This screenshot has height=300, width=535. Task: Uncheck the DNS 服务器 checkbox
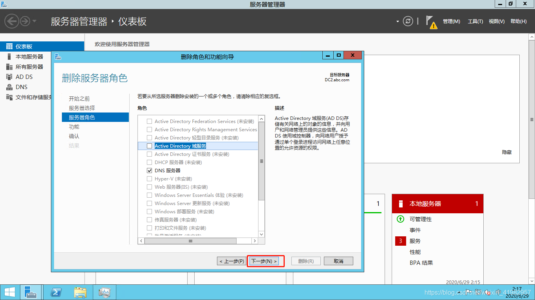(x=149, y=171)
